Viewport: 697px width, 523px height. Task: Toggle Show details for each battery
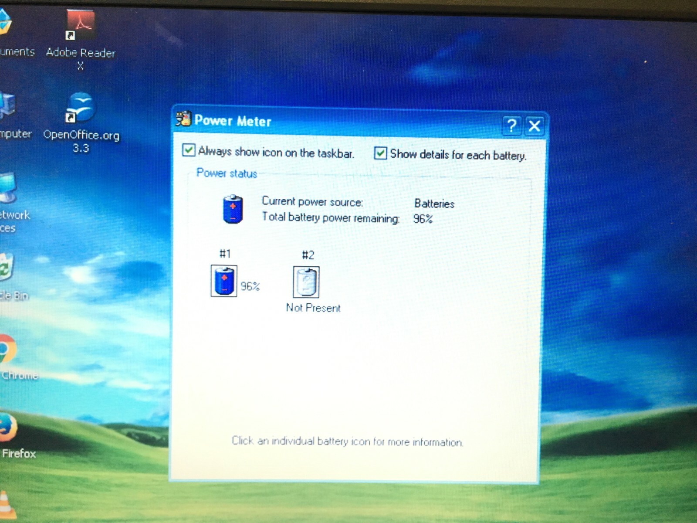click(380, 153)
